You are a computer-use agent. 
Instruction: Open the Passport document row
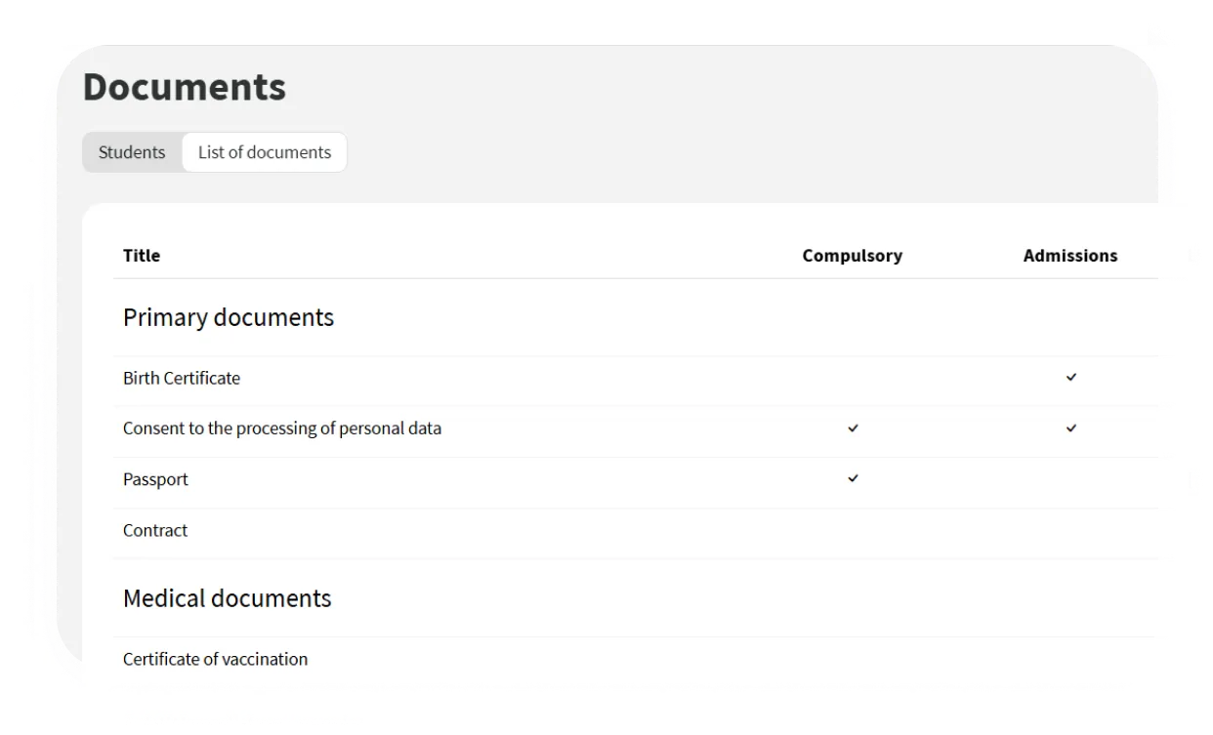[155, 479]
